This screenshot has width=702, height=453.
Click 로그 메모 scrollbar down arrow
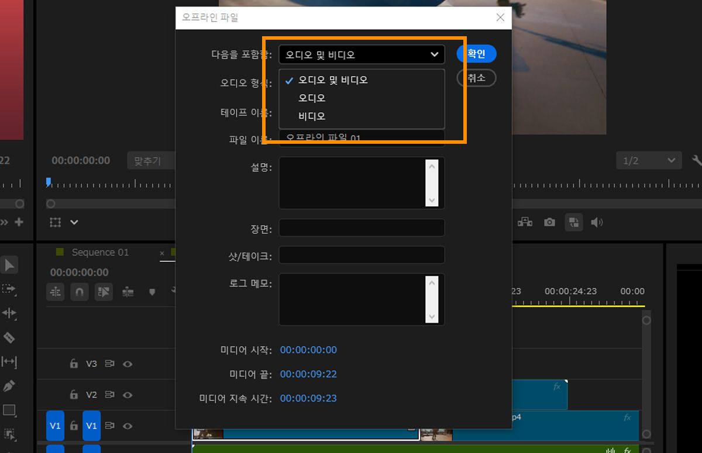[432, 317]
